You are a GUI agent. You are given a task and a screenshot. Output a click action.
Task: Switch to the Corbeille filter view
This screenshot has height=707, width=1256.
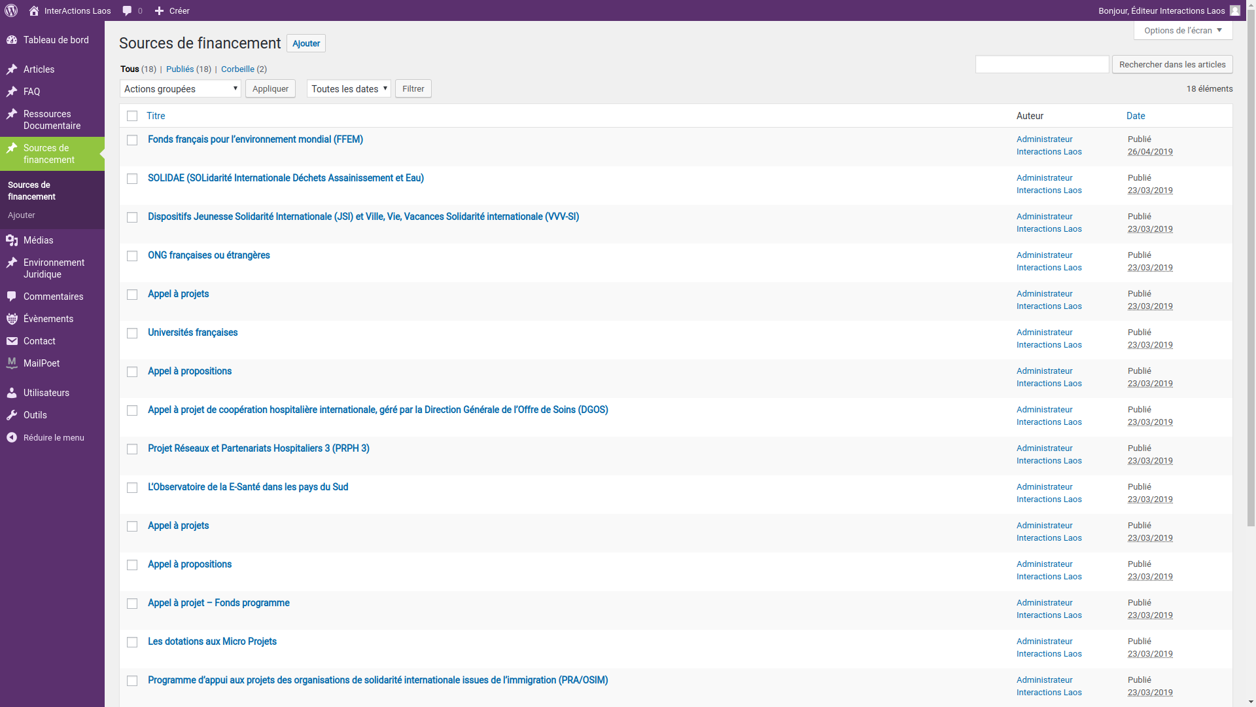(237, 69)
